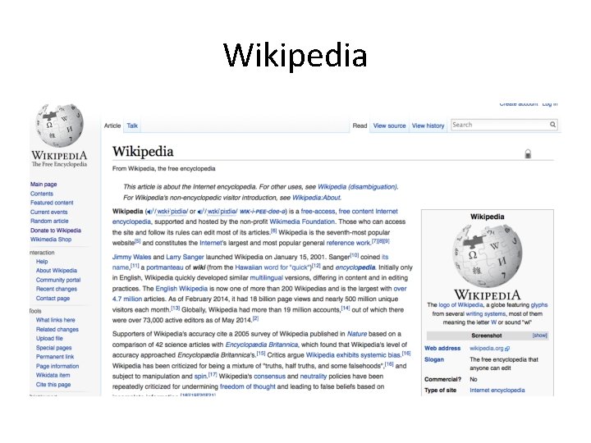Open the reference work link
The width and height of the screenshot is (591, 443).
348,243
